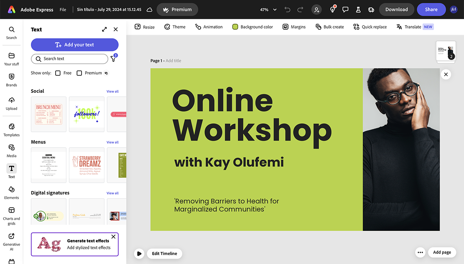
Task: Open the search filter options
Action: point(113,59)
